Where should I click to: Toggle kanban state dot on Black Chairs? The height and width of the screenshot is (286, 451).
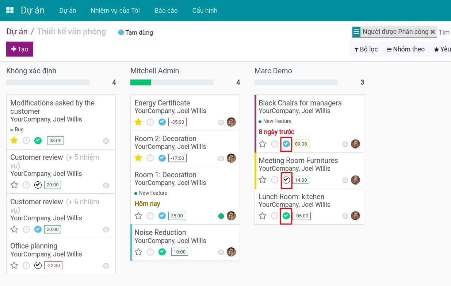coord(345,144)
